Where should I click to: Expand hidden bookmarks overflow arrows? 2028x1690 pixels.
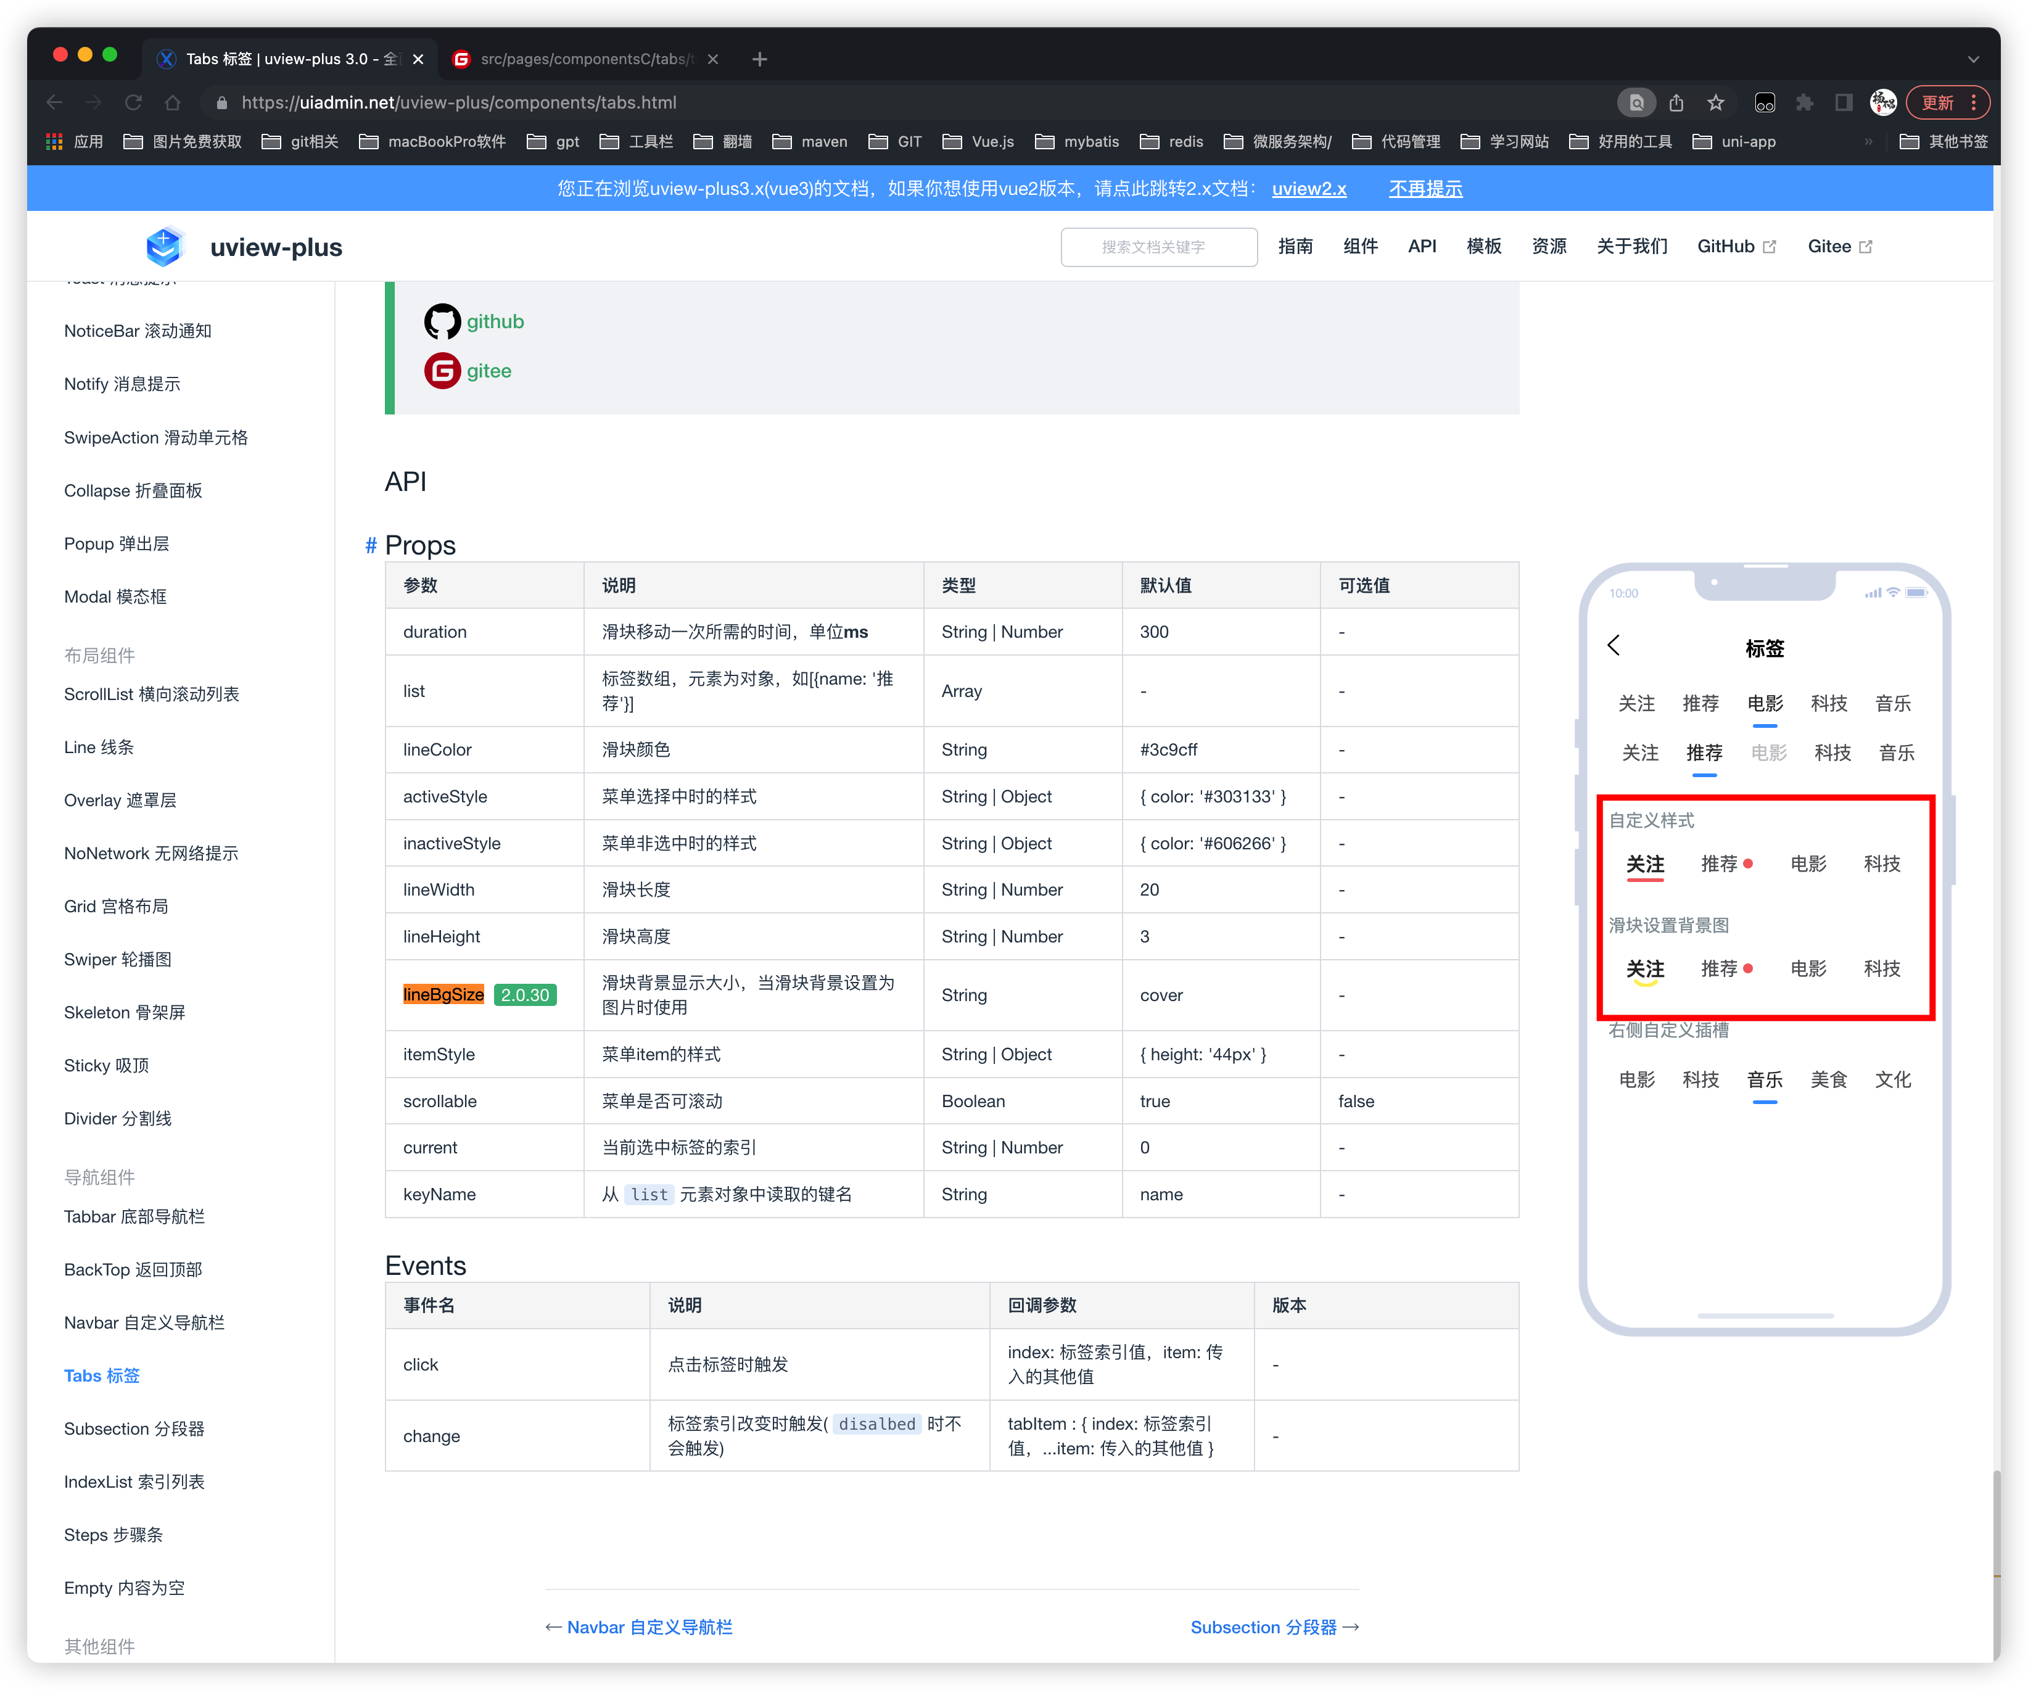[1868, 142]
